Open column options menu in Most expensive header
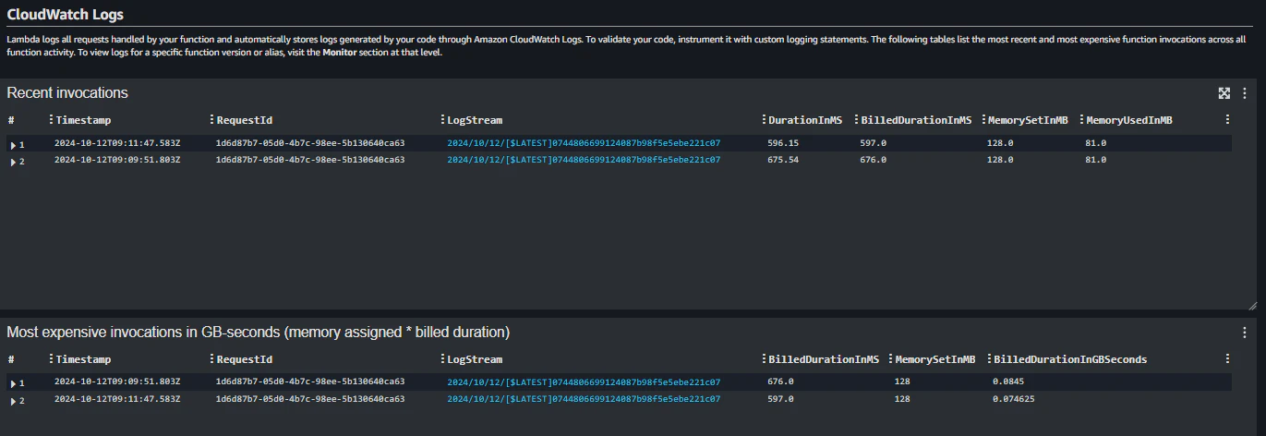The height and width of the screenshot is (436, 1266). click(1227, 359)
